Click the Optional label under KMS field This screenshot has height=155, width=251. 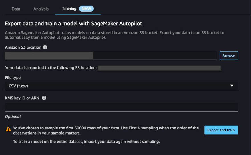point(13,117)
